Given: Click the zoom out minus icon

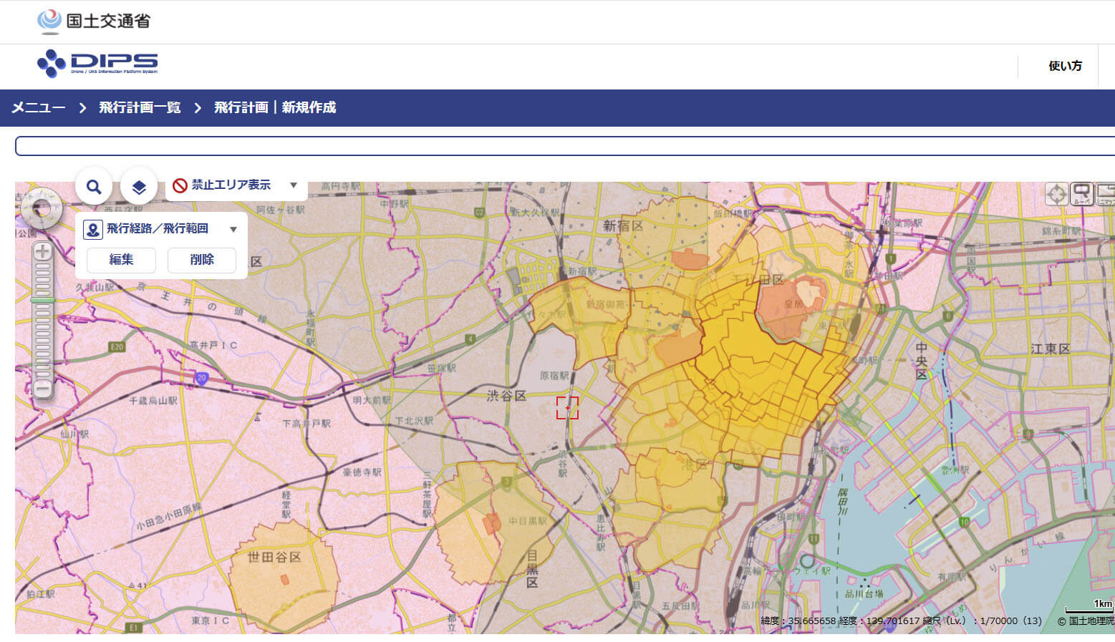Looking at the screenshot, I should [43, 389].
